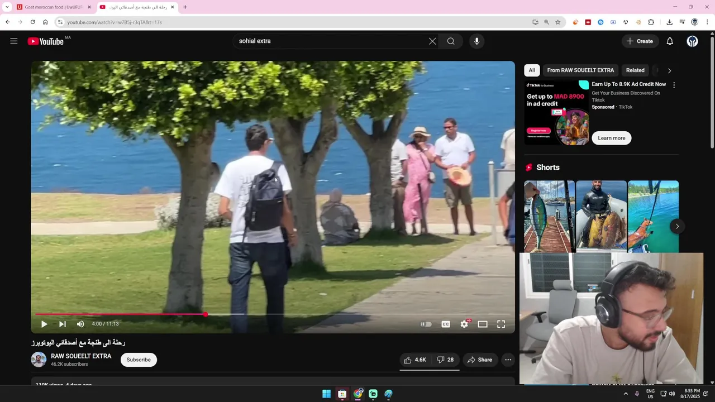This screenshot has height=402, width=715.
Task: Go to the YouTube home logo
Action: click(46, 41)
